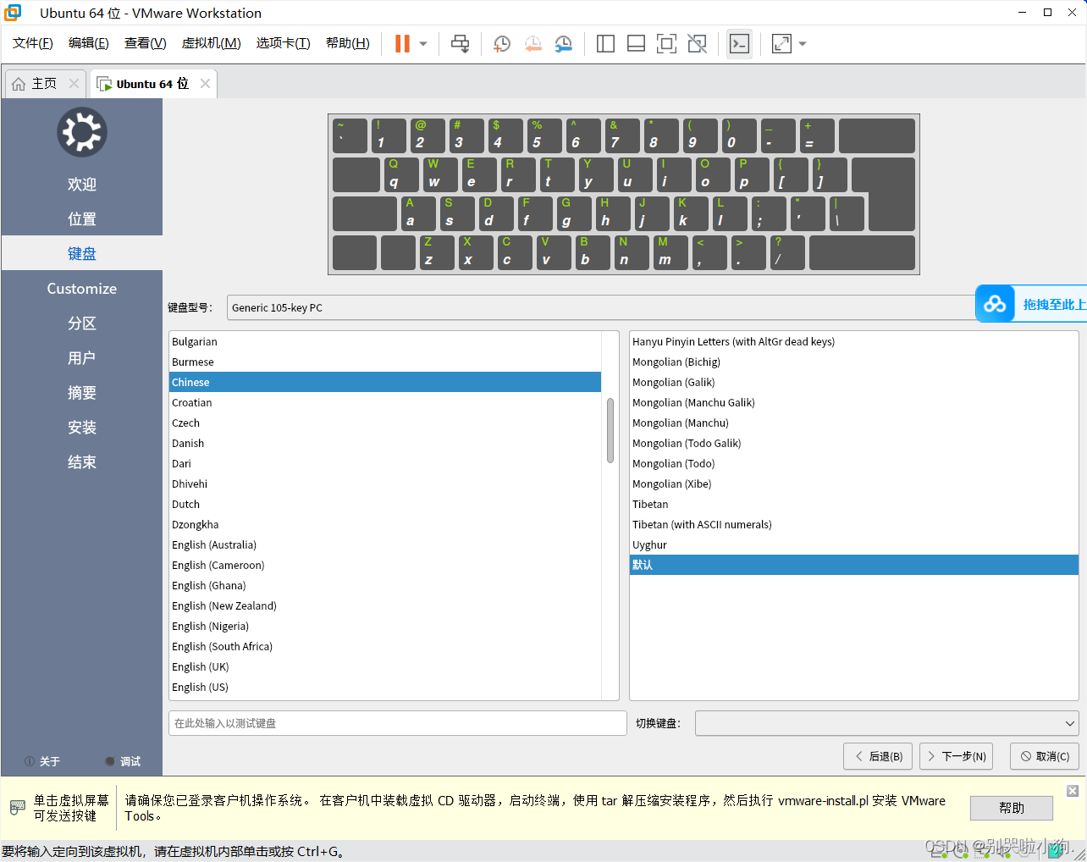Toggle the thumbnail bar view icon
Screen dimensions: 1087x862
(x=636, y=44)
